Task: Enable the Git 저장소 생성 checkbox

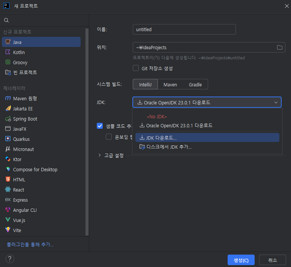Action: coord(136,68)
